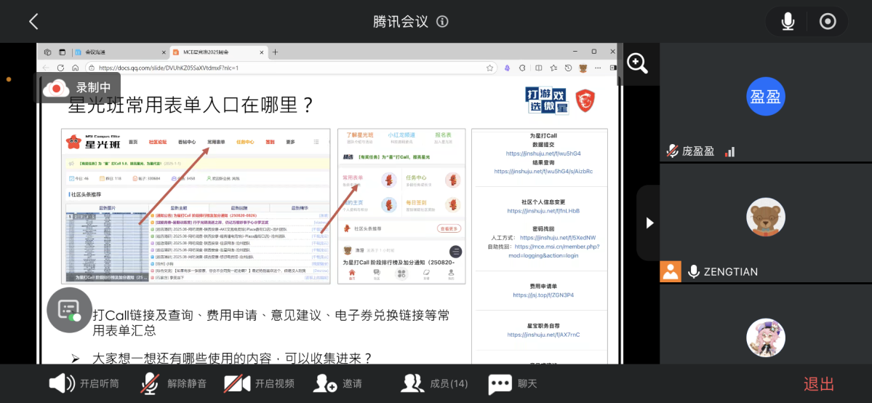Open the 聊天 chat panel
The image size is (872, 403).
[x=513, y=383]
